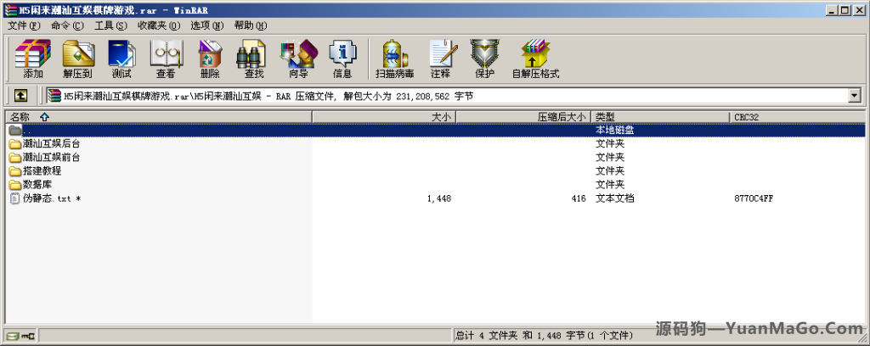The width and height of the screenshot is (870, 346).
Task: Open the 注释 (Comment) tool
Action: [x=440, y=58]
